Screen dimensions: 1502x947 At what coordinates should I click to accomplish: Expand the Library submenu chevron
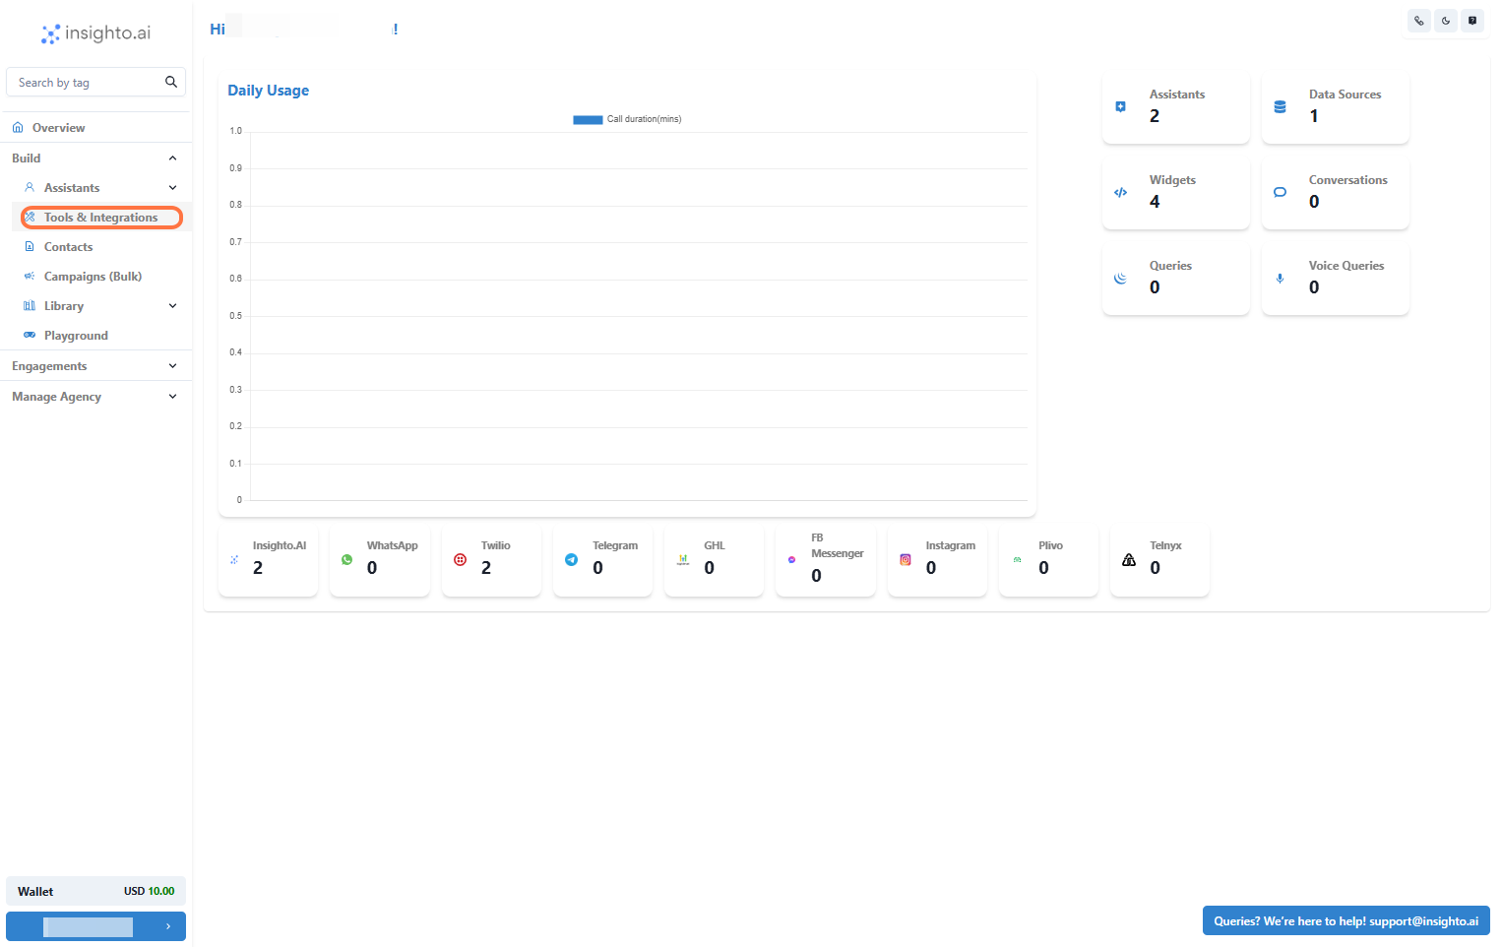tap(173, 306)
